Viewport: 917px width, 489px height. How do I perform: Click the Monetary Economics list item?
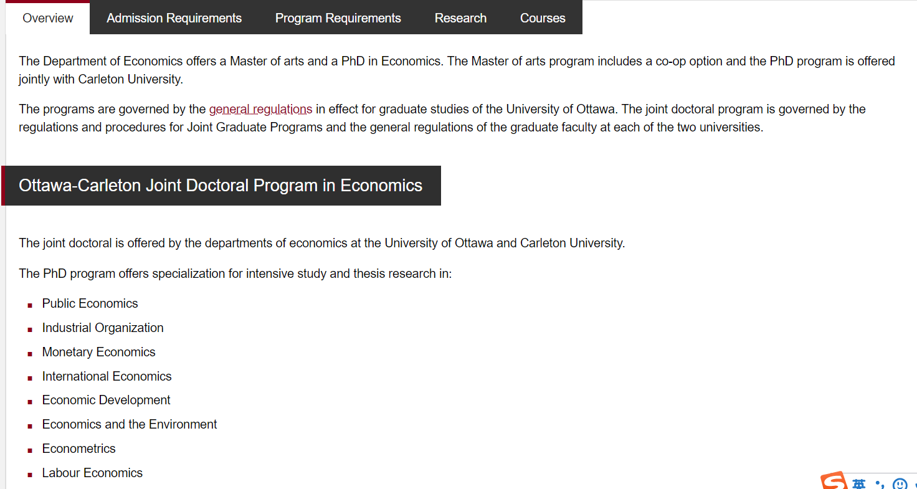[x=98, y=352]
